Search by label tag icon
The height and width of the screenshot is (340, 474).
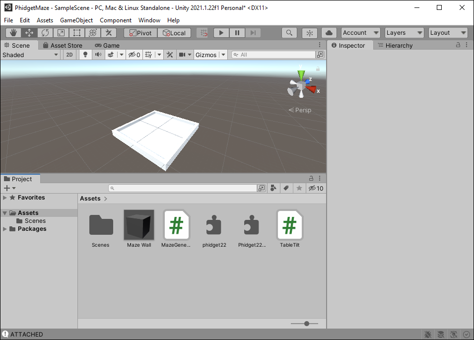tap(286, 188)
